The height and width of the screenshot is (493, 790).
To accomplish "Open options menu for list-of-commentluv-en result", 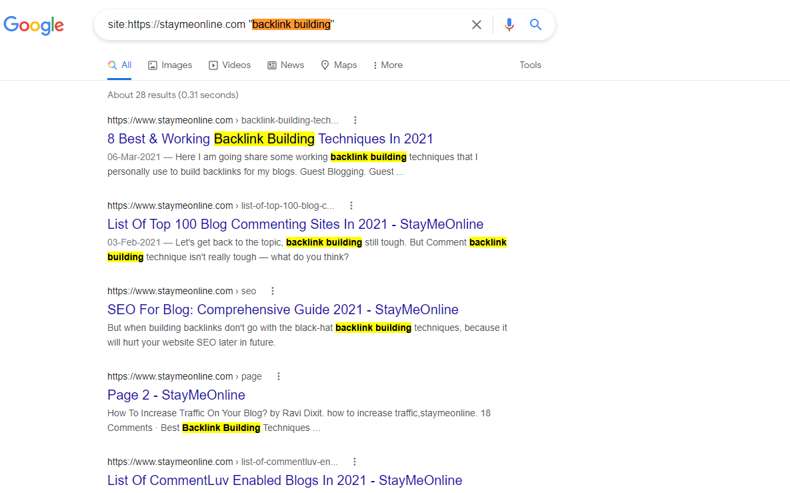I will point(355,462).
